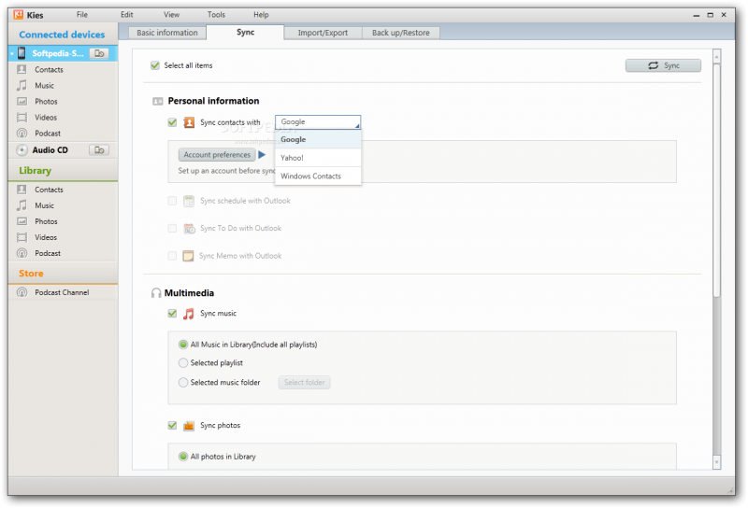Open the View menu

pos(171,15)
